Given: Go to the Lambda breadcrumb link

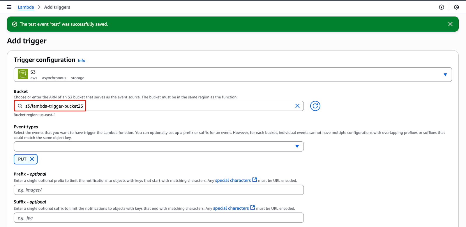Looking at the screenshot, I should (26, 7).
